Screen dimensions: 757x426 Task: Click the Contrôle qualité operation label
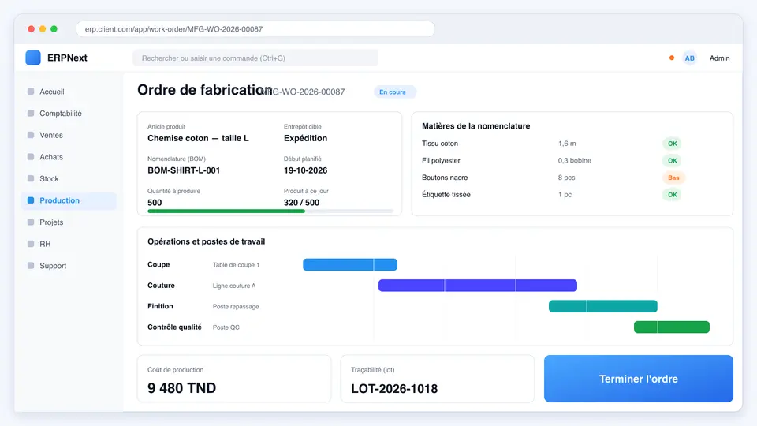pos(174,327)
